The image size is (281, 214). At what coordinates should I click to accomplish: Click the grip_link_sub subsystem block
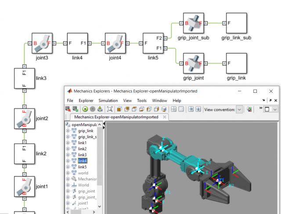[x=236, y=23]
